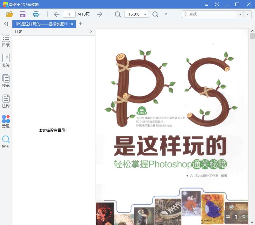Zoom out with the minus magnifier

tap(117, 14)
